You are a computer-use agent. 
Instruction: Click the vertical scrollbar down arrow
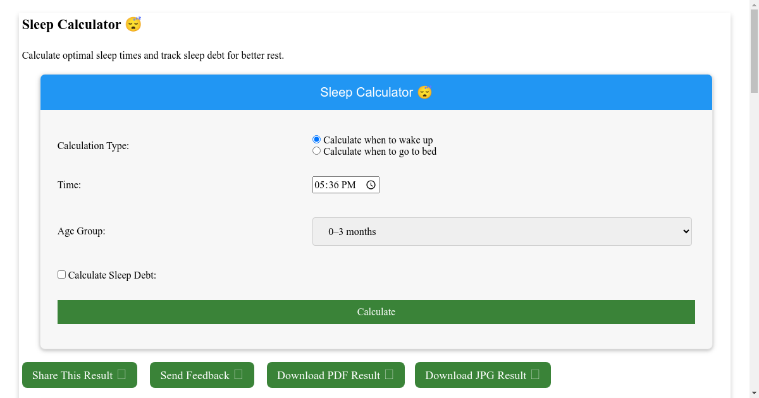[x=754, y=393]
